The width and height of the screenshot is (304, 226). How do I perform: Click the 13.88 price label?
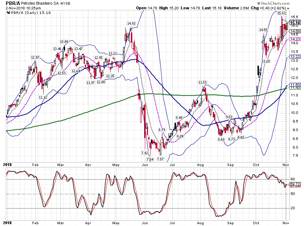pos(64,42)
